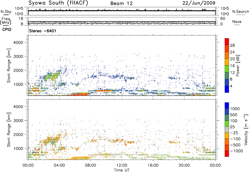Click the "3000" tick on power panel axis

(x=18, y=57)
